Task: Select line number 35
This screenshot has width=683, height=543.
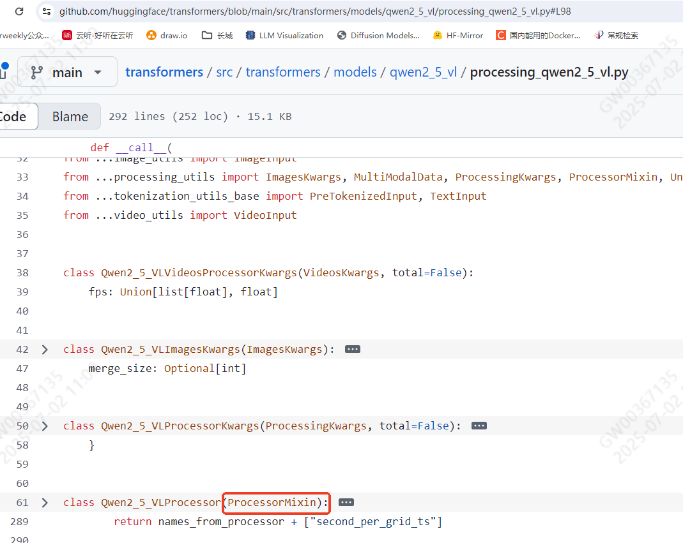Action: (x=22, y=216)
